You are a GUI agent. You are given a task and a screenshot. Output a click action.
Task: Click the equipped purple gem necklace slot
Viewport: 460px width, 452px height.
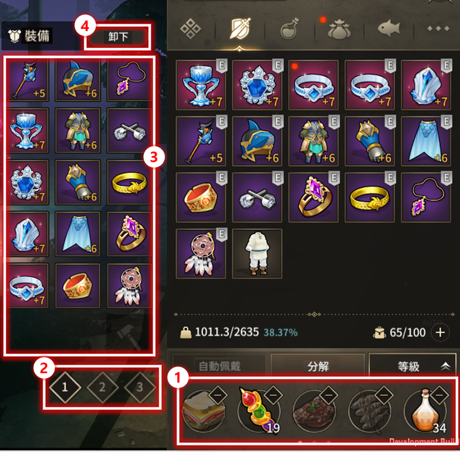(130, 79)
